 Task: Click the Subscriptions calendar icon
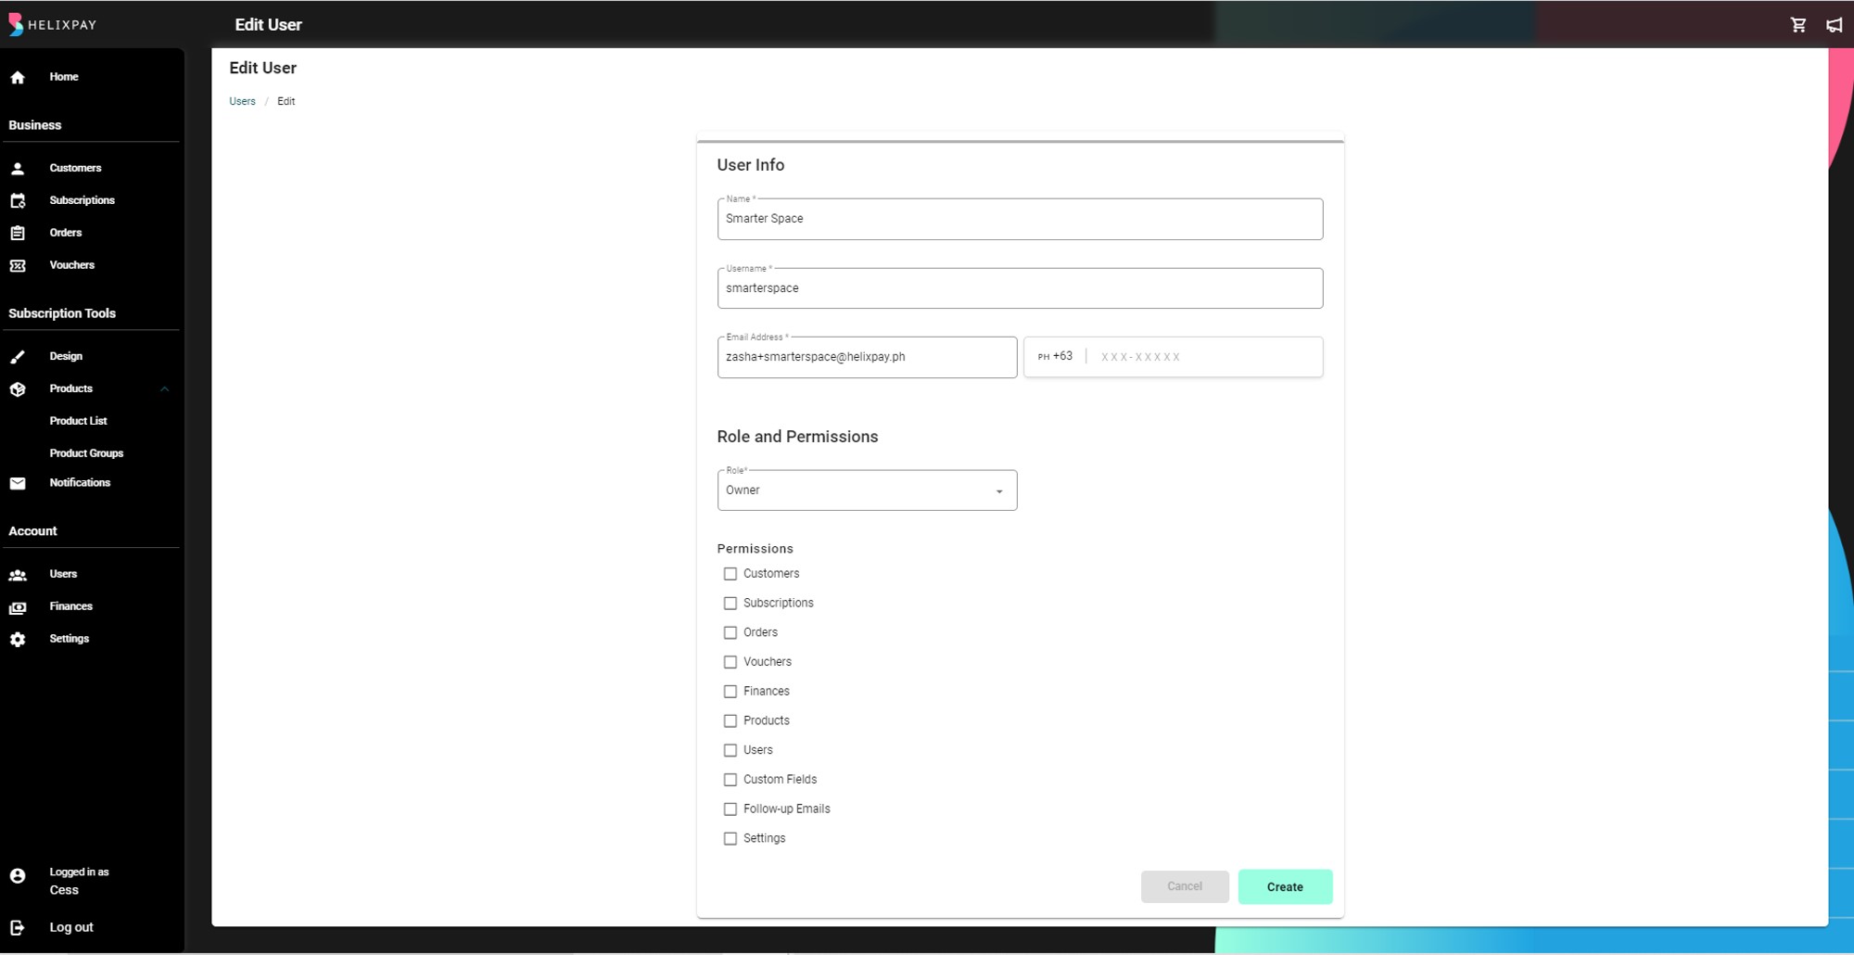18,200
